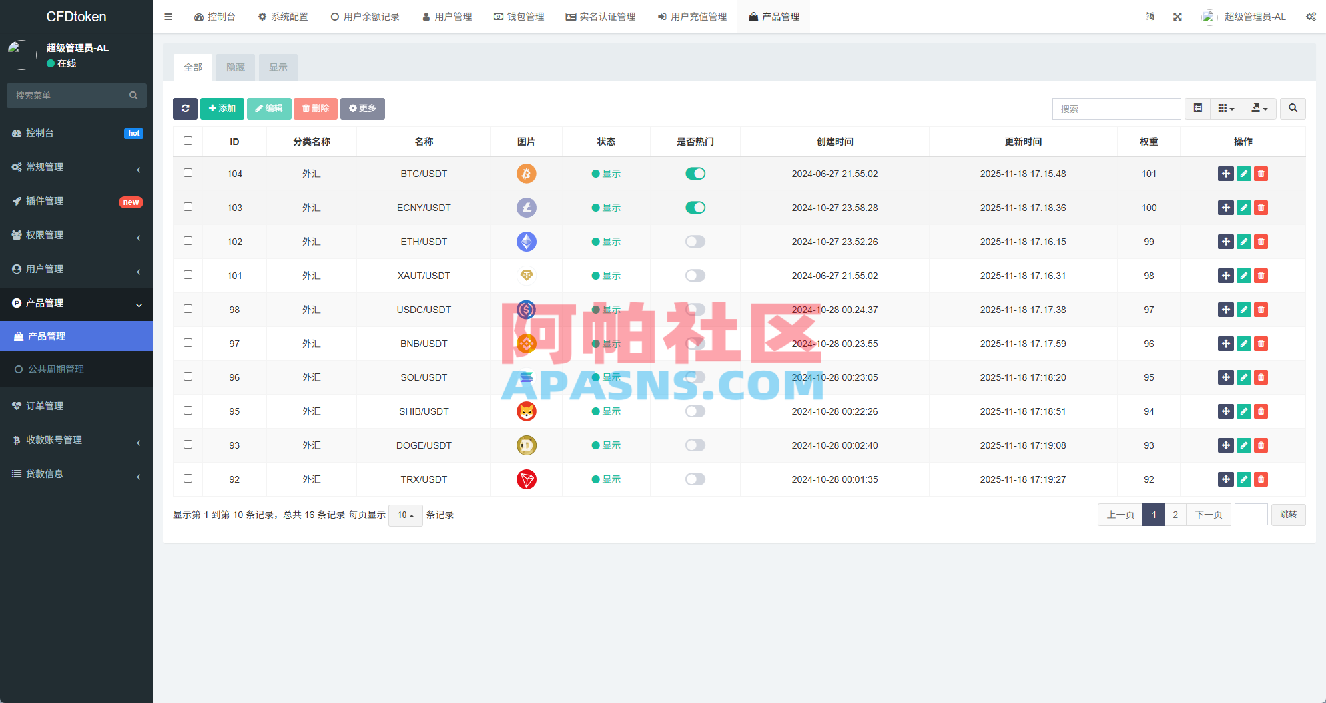Switch to the 显示 filter tab
The image size is (1326, 703).
pos(278,67)
